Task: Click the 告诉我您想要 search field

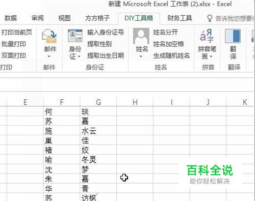Action: coord(235,18)
